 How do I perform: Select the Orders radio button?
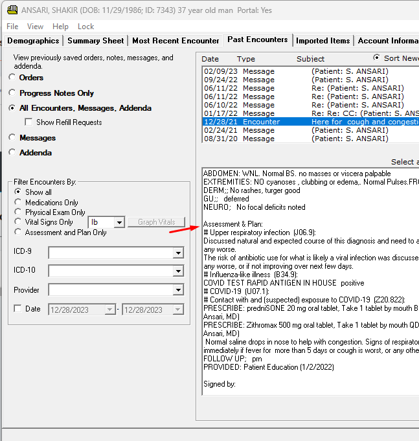tap(13, 77)
